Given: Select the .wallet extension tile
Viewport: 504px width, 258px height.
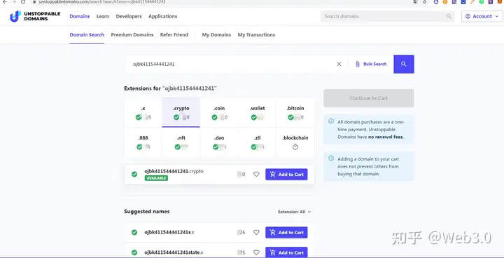Looking at the screenshot, I should (257, 112).
